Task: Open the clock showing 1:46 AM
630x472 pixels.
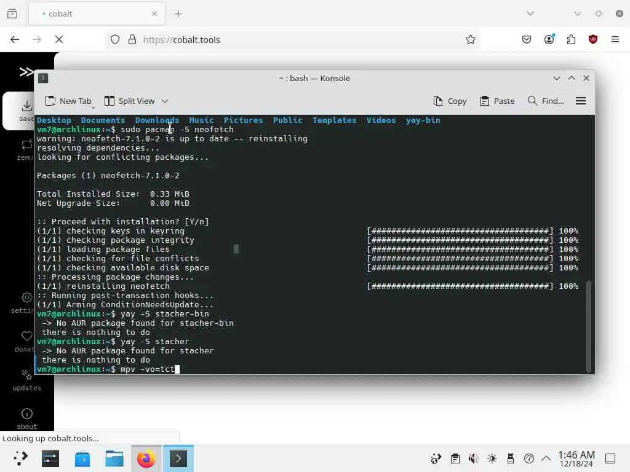Action: [x=576, y=458]
